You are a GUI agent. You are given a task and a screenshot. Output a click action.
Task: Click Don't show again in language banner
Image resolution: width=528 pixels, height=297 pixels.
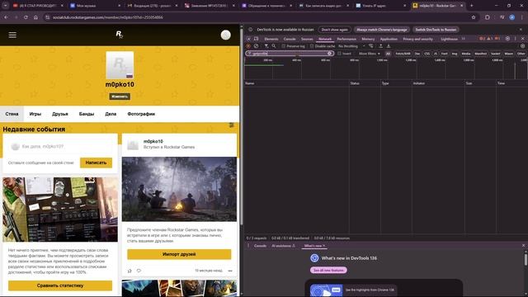click(334, 30)
